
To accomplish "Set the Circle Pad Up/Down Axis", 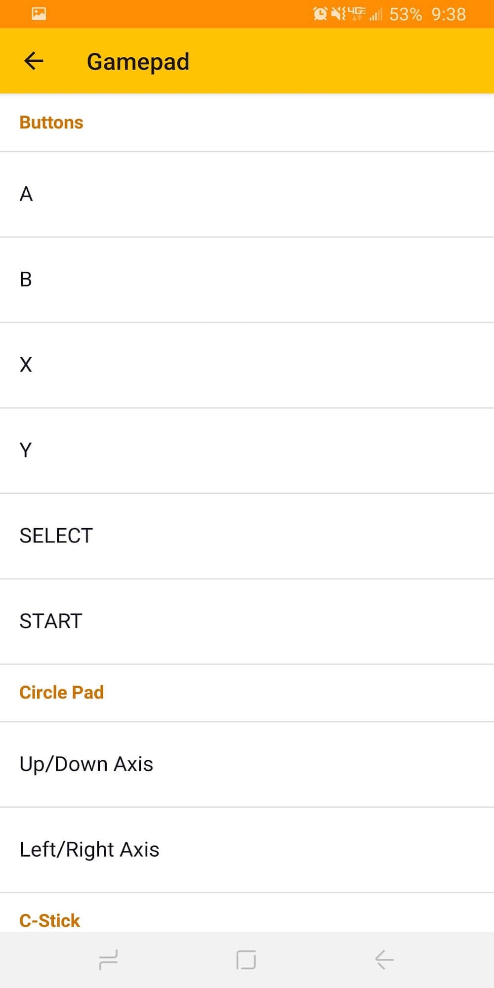I will pos(247,764).
